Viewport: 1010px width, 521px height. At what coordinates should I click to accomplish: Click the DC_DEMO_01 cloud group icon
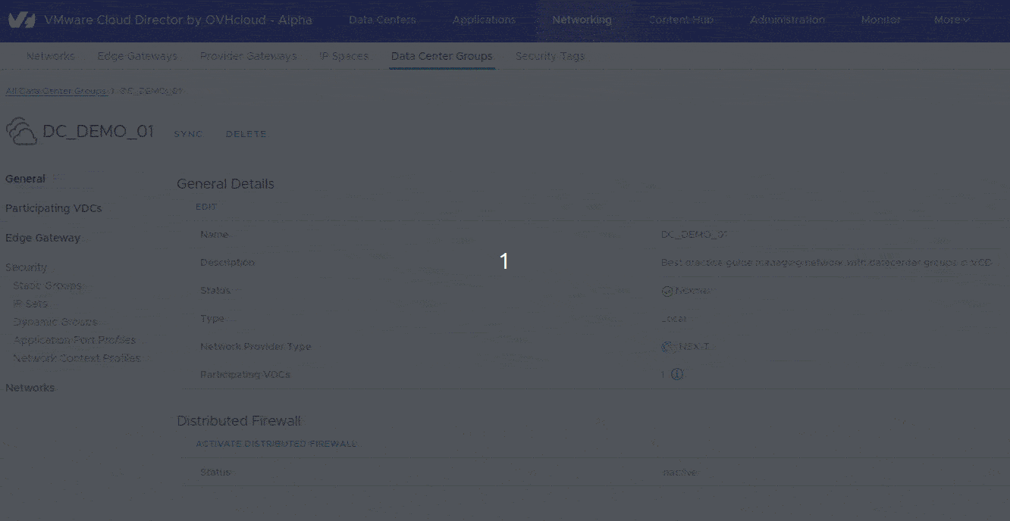pyautogui.click(x=21, y=132)
